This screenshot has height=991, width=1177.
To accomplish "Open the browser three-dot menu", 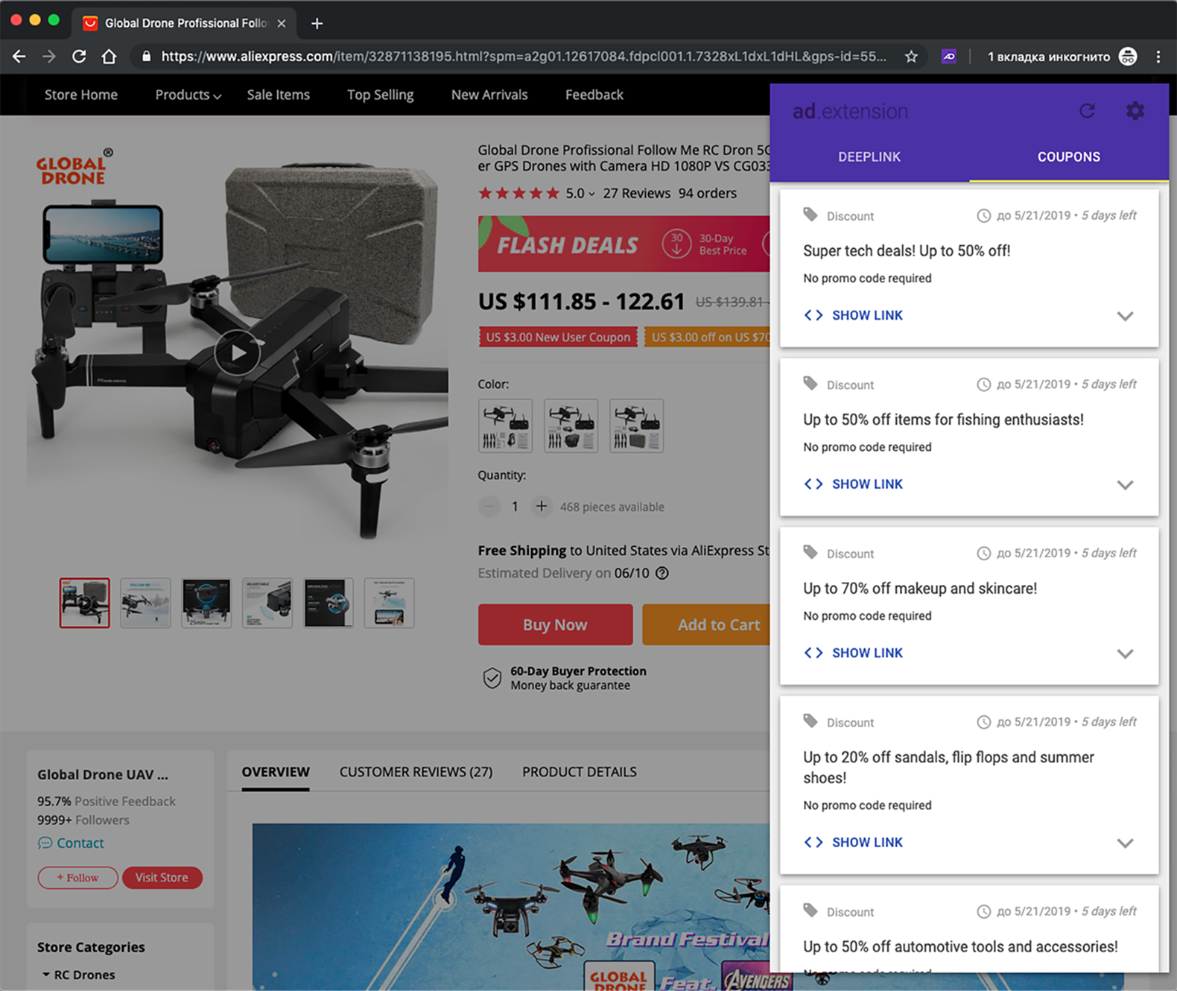I will [1158, 57].
